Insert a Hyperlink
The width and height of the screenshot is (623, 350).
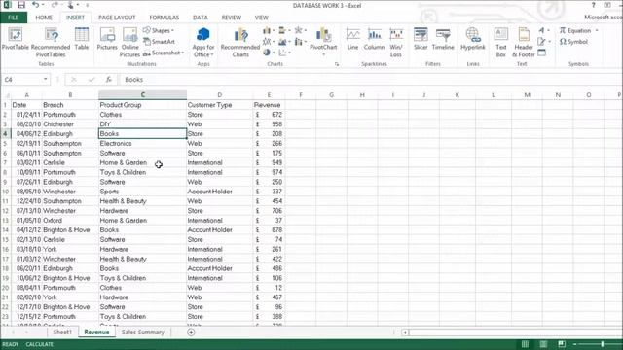tap(473, 39)
